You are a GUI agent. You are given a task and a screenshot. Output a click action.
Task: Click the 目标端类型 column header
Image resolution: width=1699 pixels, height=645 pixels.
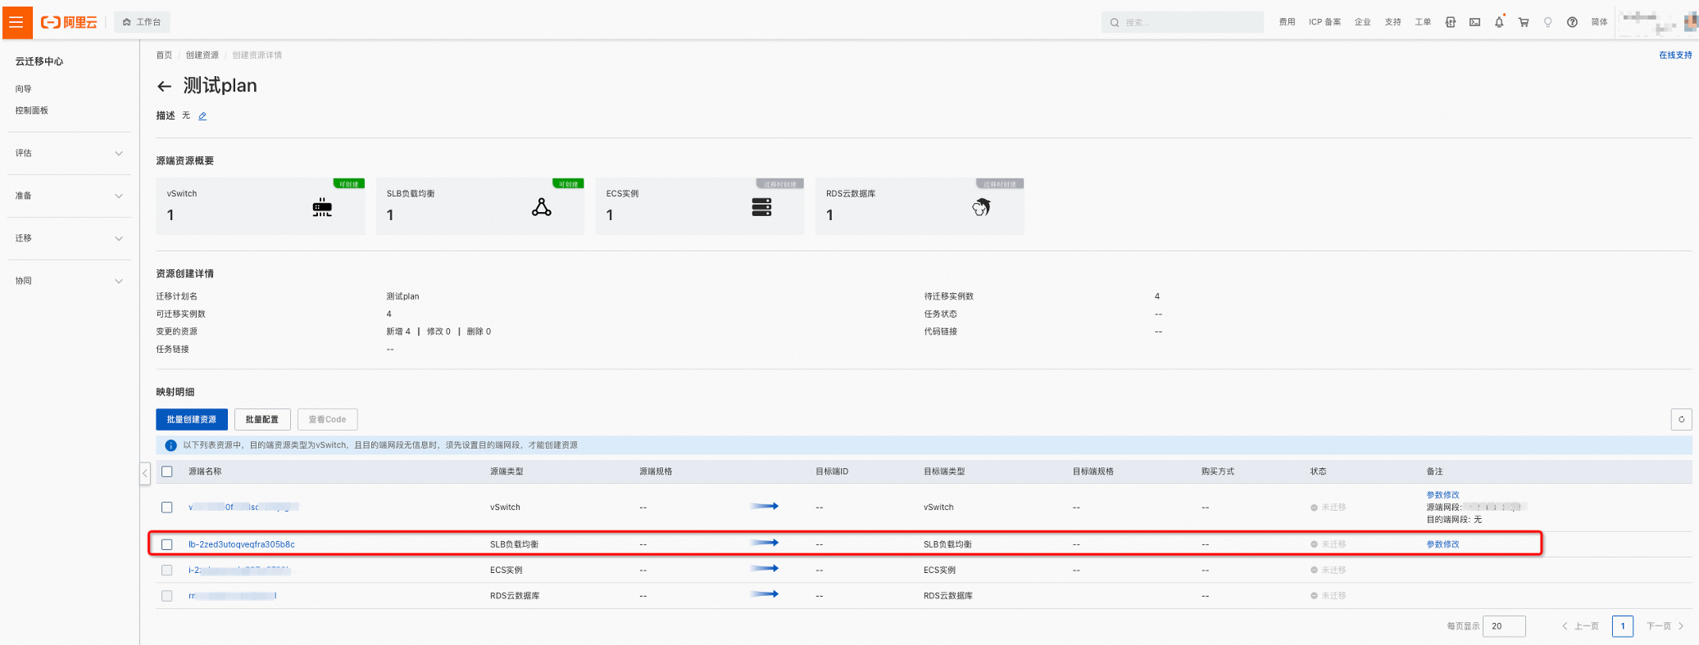(x=944, y=471)
